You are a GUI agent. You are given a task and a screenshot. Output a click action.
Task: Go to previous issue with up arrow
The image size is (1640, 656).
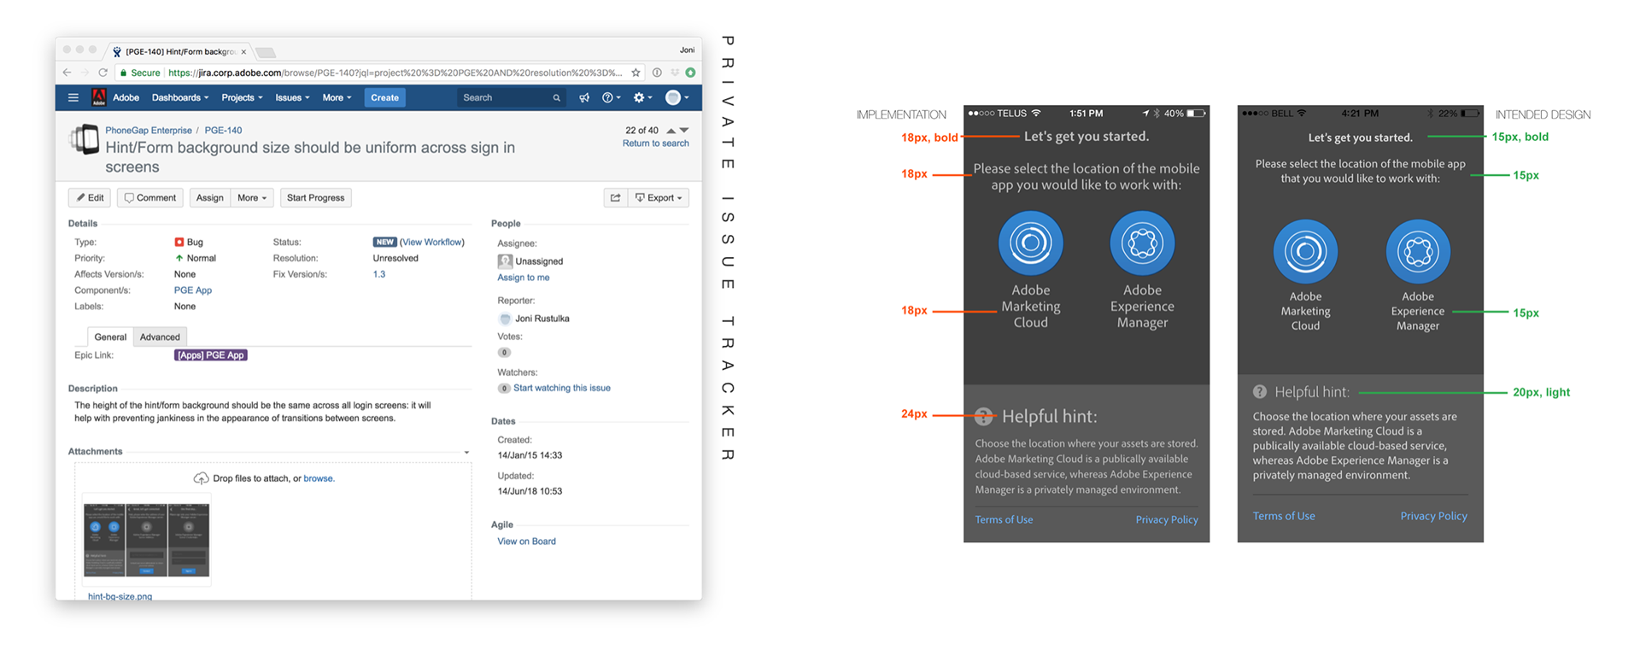[x=671, y=131]
